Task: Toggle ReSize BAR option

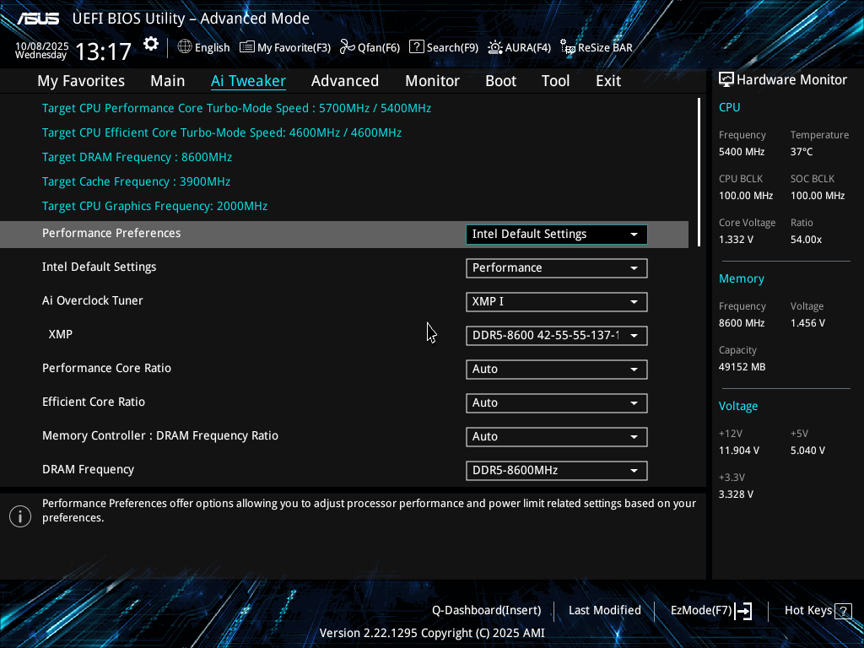Action: [568, 47]
